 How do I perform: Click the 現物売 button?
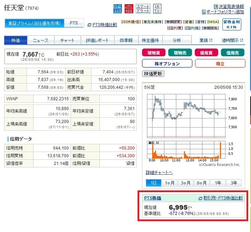pyautogui.click(x=180, y=53)
